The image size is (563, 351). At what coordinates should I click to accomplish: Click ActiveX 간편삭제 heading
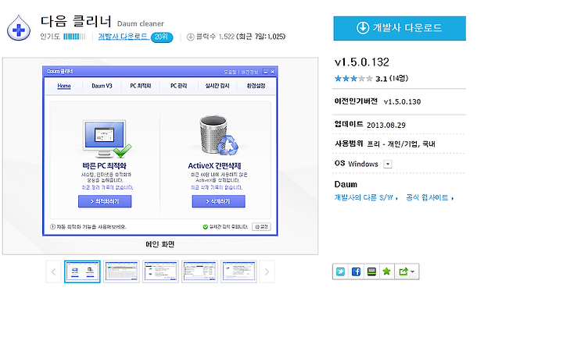coord(215,166)
